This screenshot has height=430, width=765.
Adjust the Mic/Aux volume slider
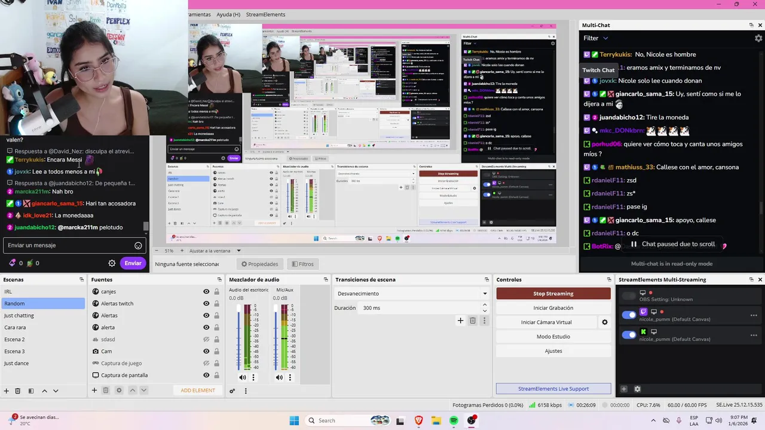276,337
